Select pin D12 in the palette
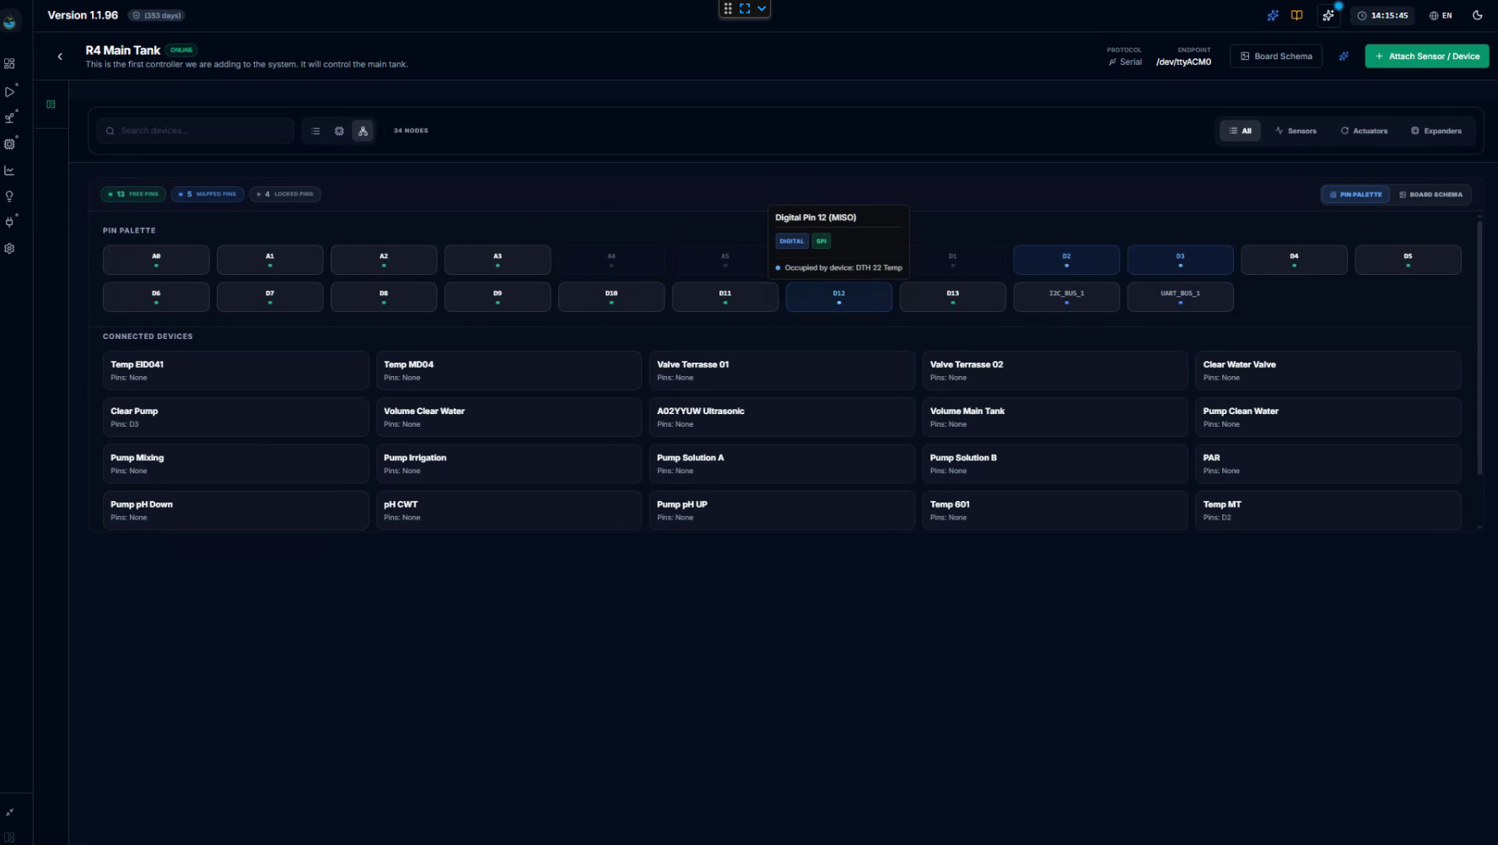The height and width of the screenshot is (845, 1498). point(839,297)
